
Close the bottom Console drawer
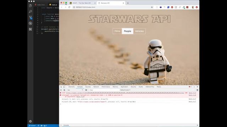tap(197, 125)
